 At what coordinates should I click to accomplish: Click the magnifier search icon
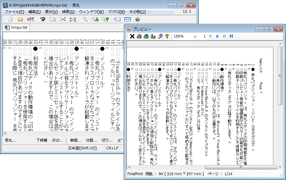85,19
